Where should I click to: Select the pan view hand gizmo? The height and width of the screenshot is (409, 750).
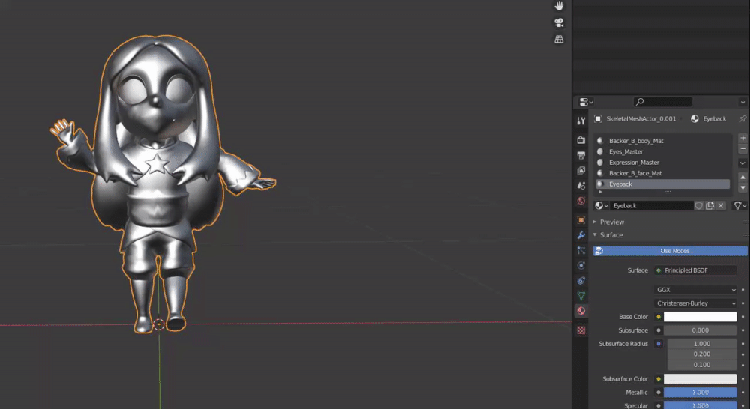click(x=559, y=6)
